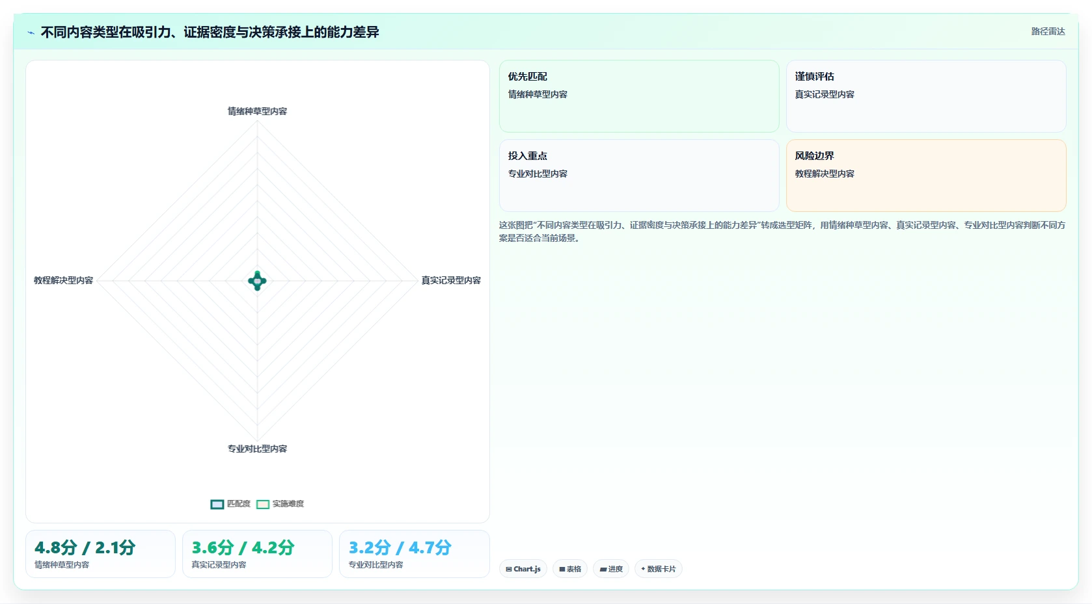
Task: Toggle the 匹配度 legend swatch
Action: [x=217, y=505]
